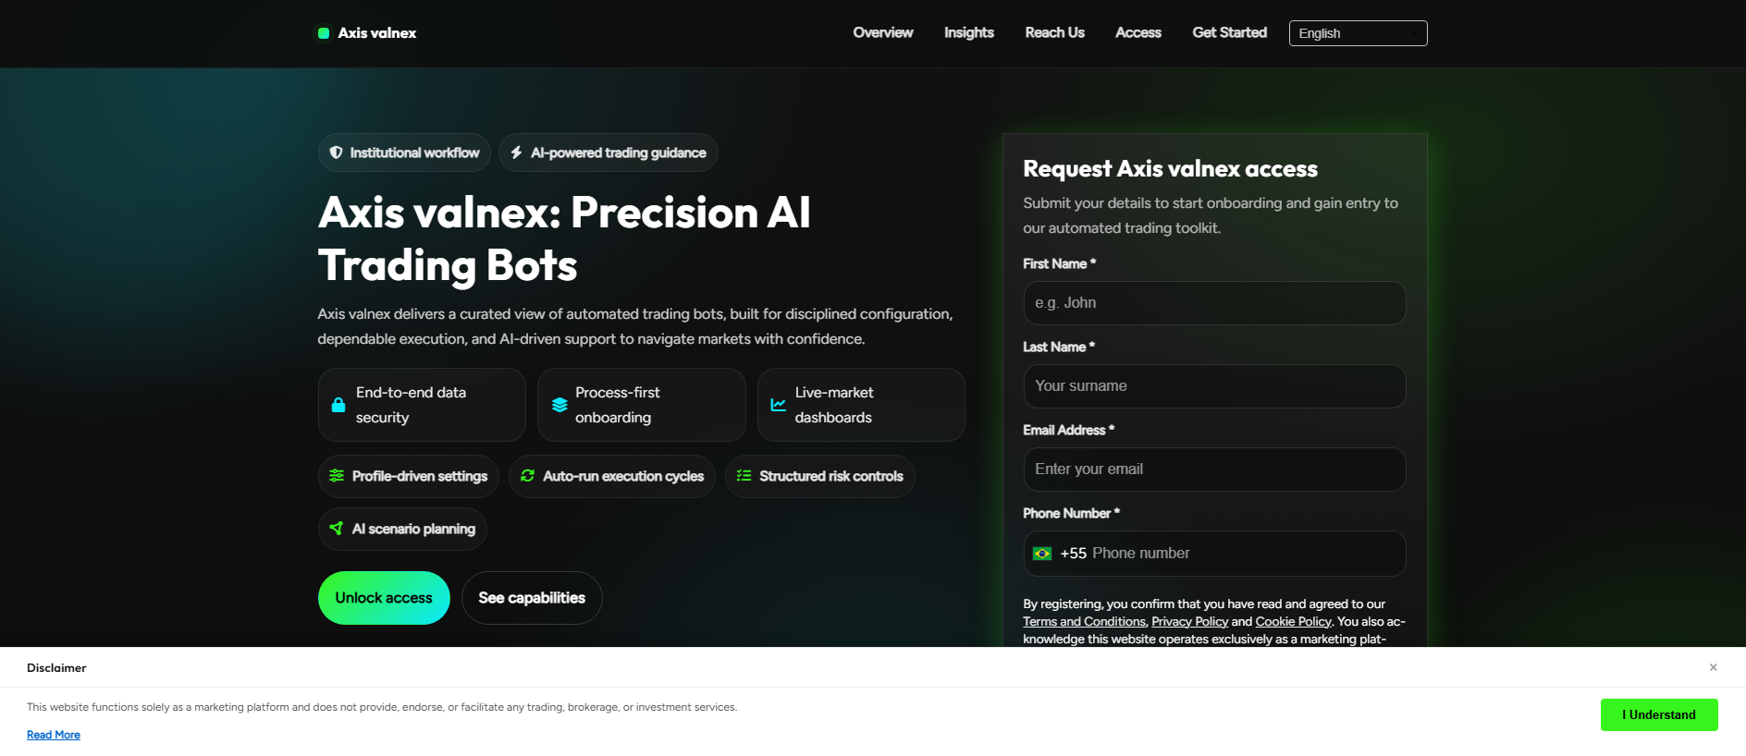Click the Auto-run execution cycles chip text
The width and height of the screenshot is (1746, 756).
pyautogui.click(x=623, y=476)
